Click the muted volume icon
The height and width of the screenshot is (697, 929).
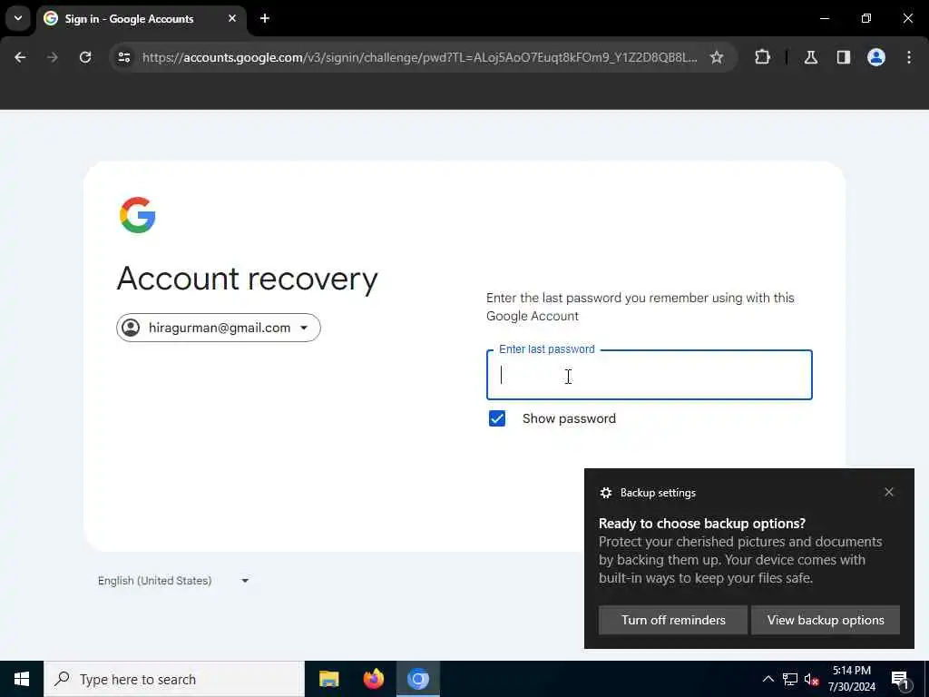811,679
